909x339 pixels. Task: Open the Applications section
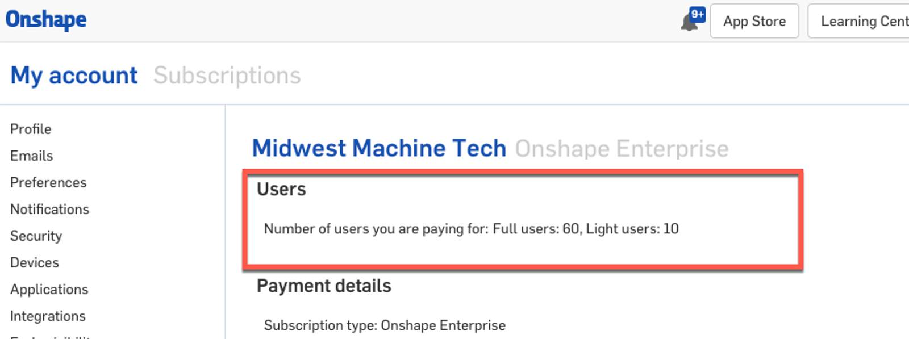pyautogui.click(x=49, y=289)
